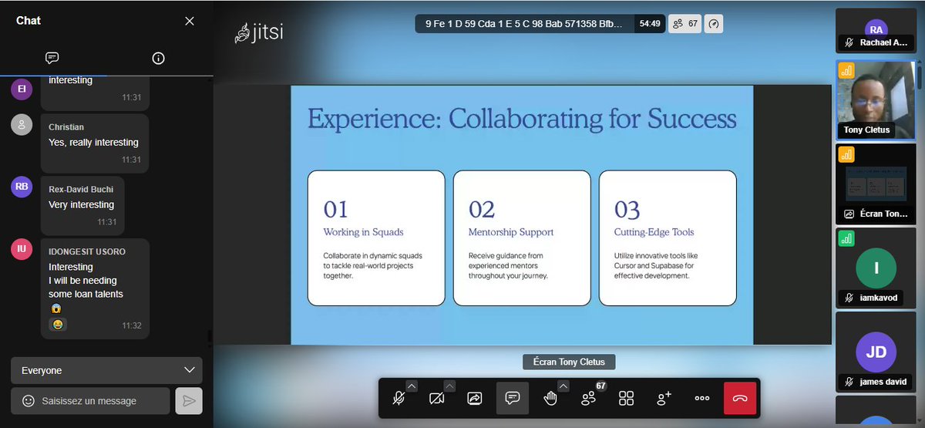Expand audio settings chevron beside microphone
This screenshot has height=428, width=925.
pyautogui.click(x=412, y=386)
